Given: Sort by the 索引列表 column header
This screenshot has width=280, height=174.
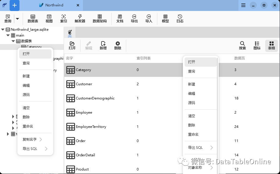Looking at the screenshot, I should coord(144,58).
